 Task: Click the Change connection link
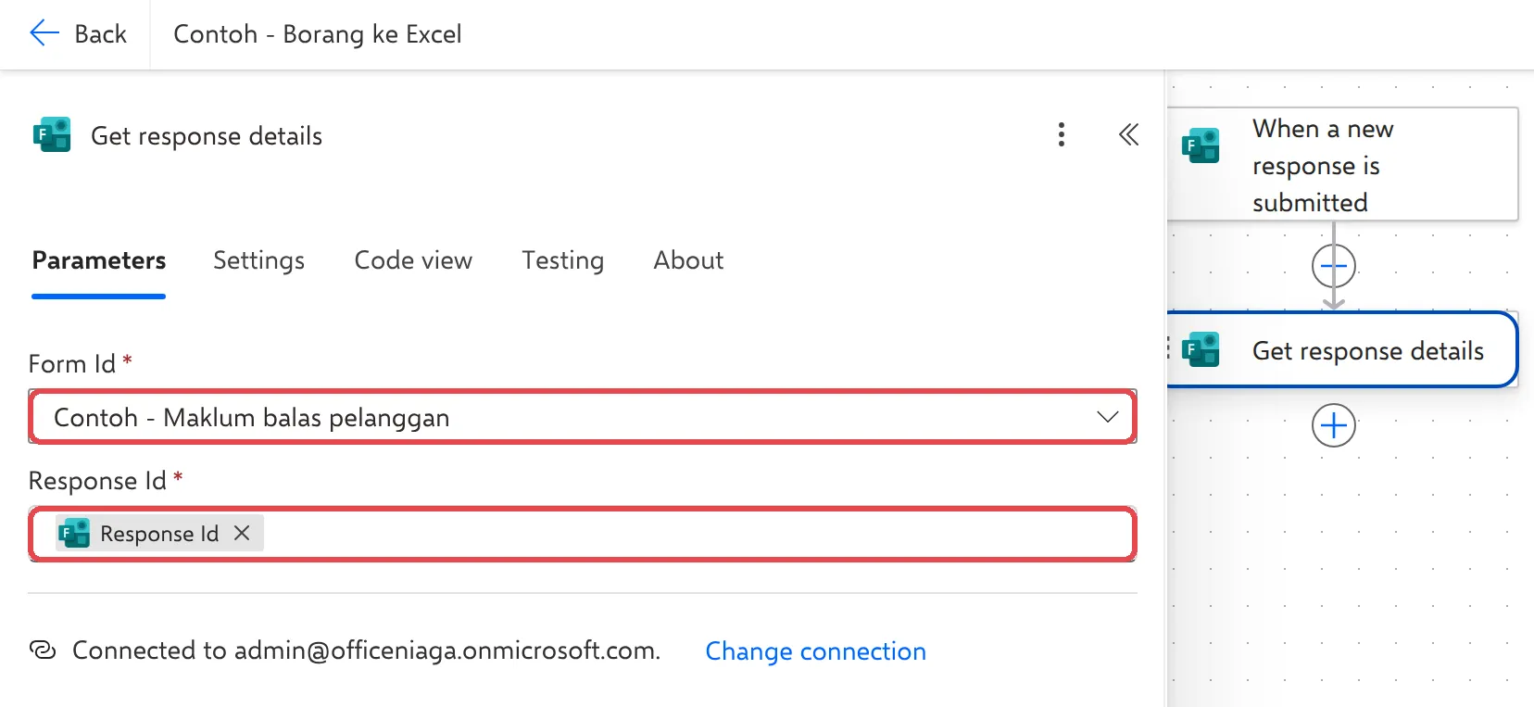[815, 650]
